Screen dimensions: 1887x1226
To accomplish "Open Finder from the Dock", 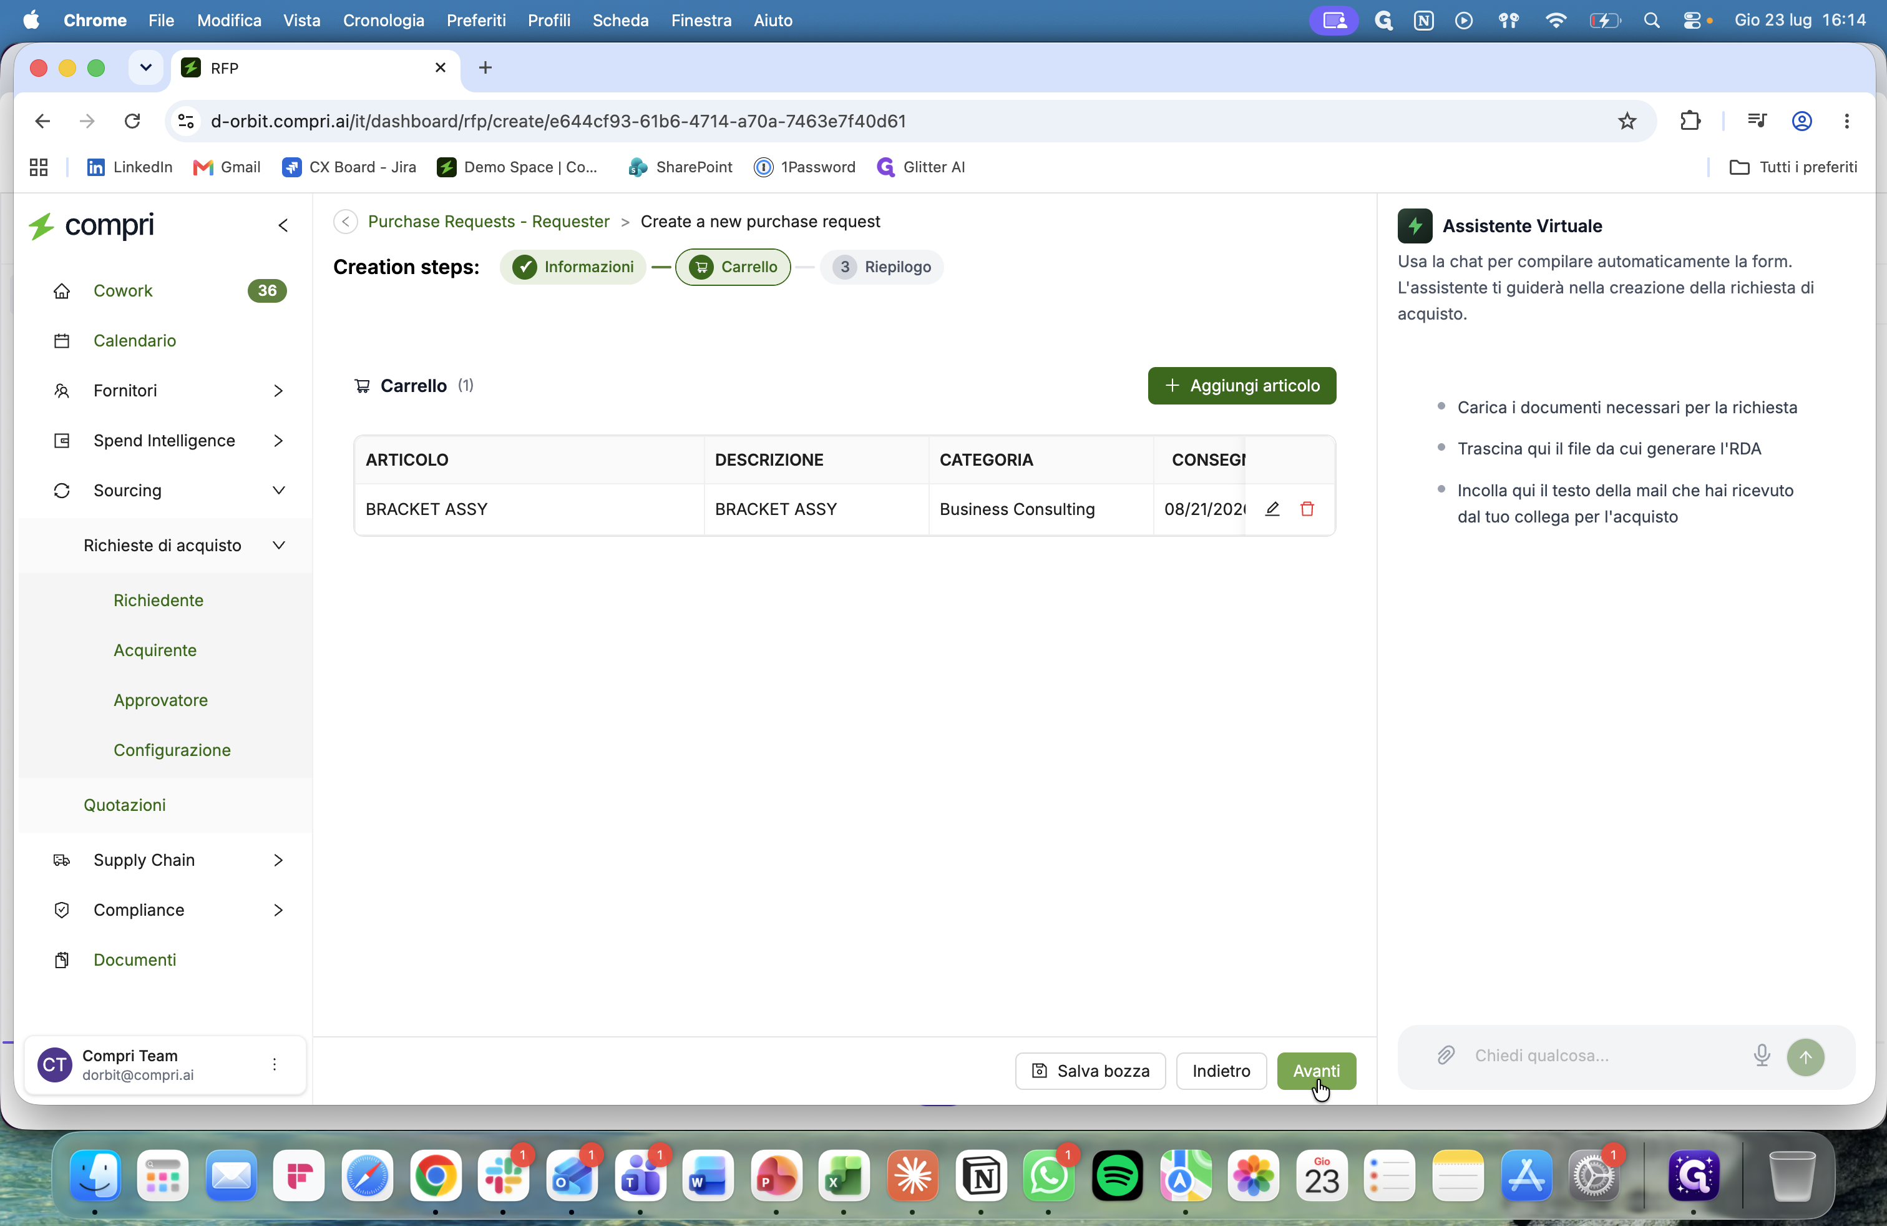I will pos(95,1175).
